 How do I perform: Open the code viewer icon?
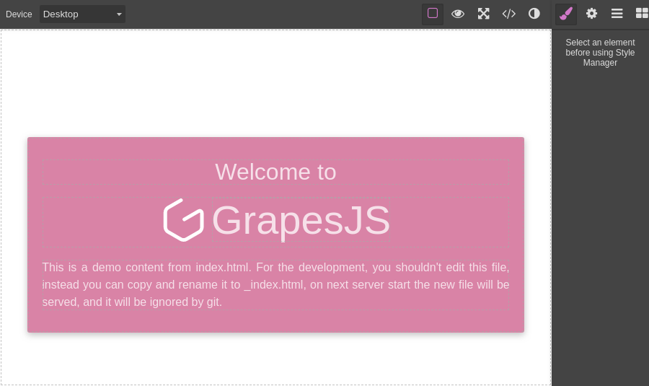tap(509, 14)
